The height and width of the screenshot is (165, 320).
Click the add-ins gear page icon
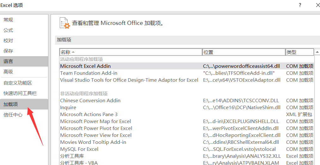coord(65,23)
